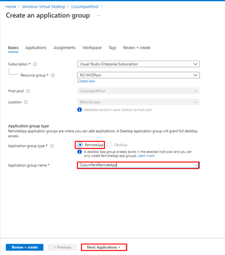Open the ellipsis menu beside page title
Viewport: 225px width, 255px height.
(99, 15)
